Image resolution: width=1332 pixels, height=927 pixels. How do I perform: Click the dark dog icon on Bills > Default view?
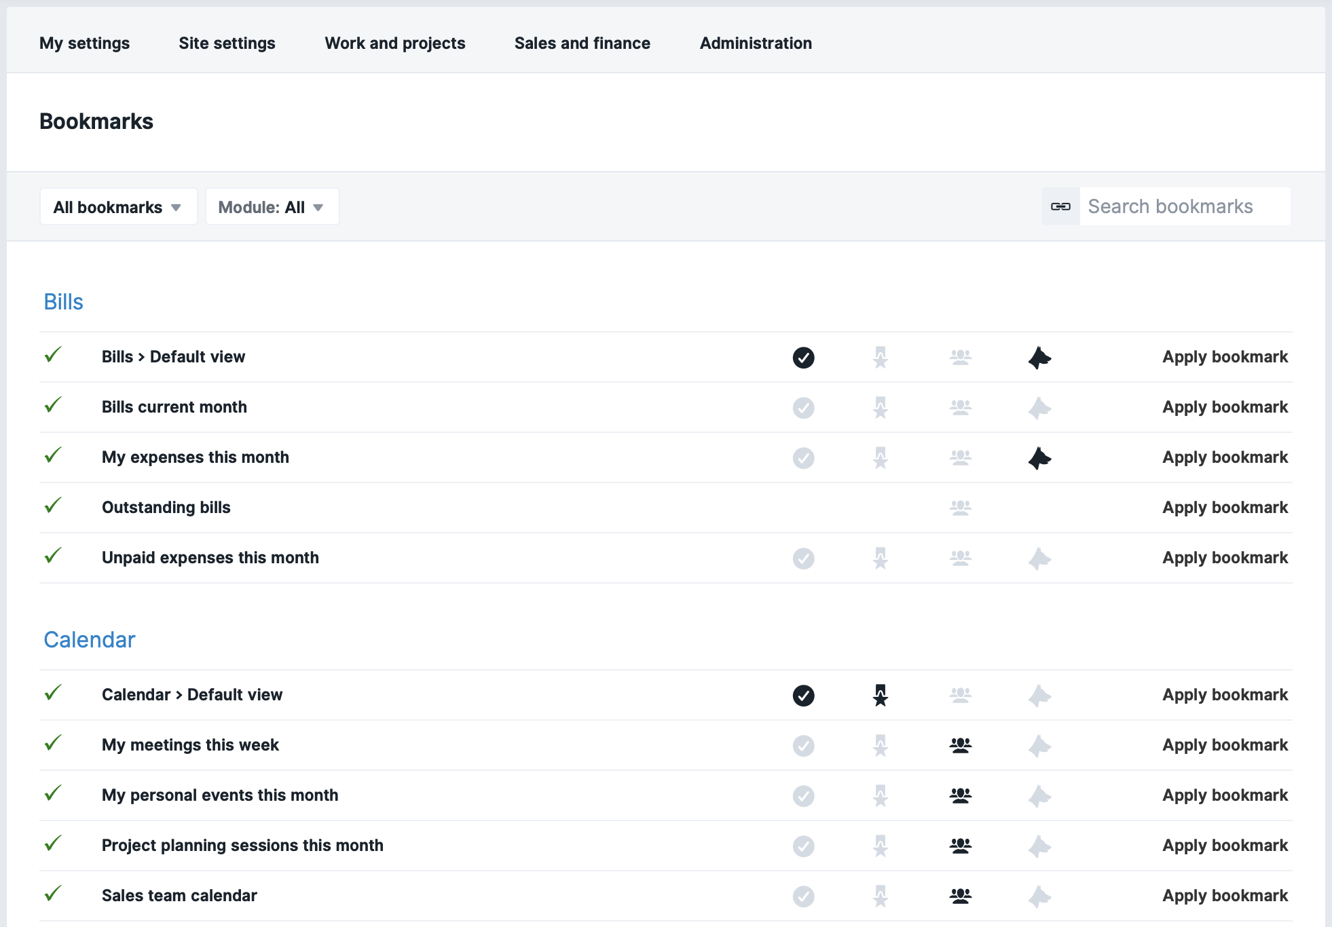(1039, 357)
